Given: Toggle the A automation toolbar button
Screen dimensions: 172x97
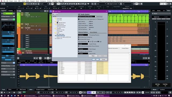Looking at the screenshot, I should [x=36, y=4].
